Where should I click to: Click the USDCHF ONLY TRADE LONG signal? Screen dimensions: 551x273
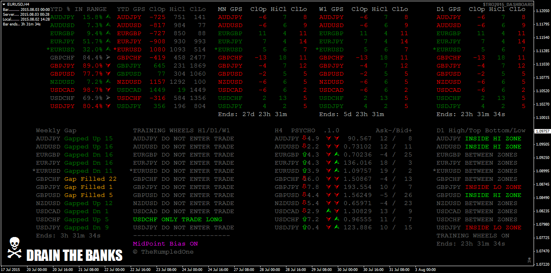tap(178, 220)
